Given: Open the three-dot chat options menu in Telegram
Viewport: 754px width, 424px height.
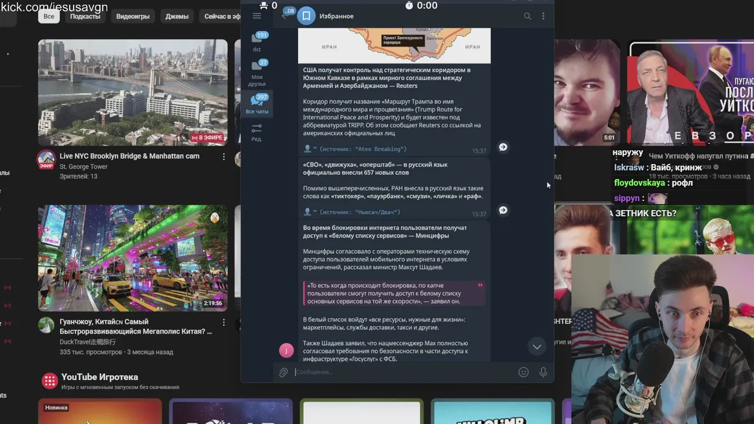Looking at the screenshot, I should point(543,16).
